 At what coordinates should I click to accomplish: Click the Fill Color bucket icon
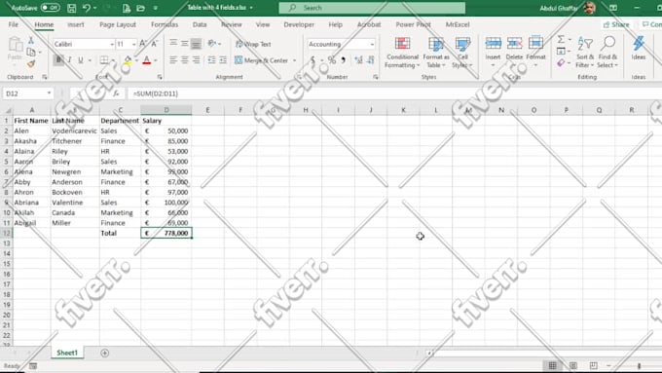click(128, 60)
